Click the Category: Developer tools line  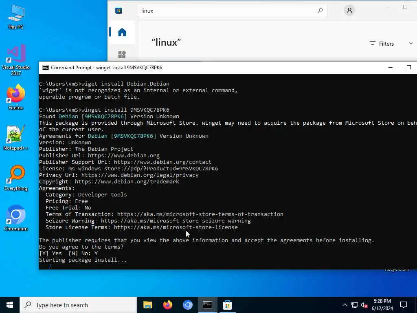coord(86,194)
